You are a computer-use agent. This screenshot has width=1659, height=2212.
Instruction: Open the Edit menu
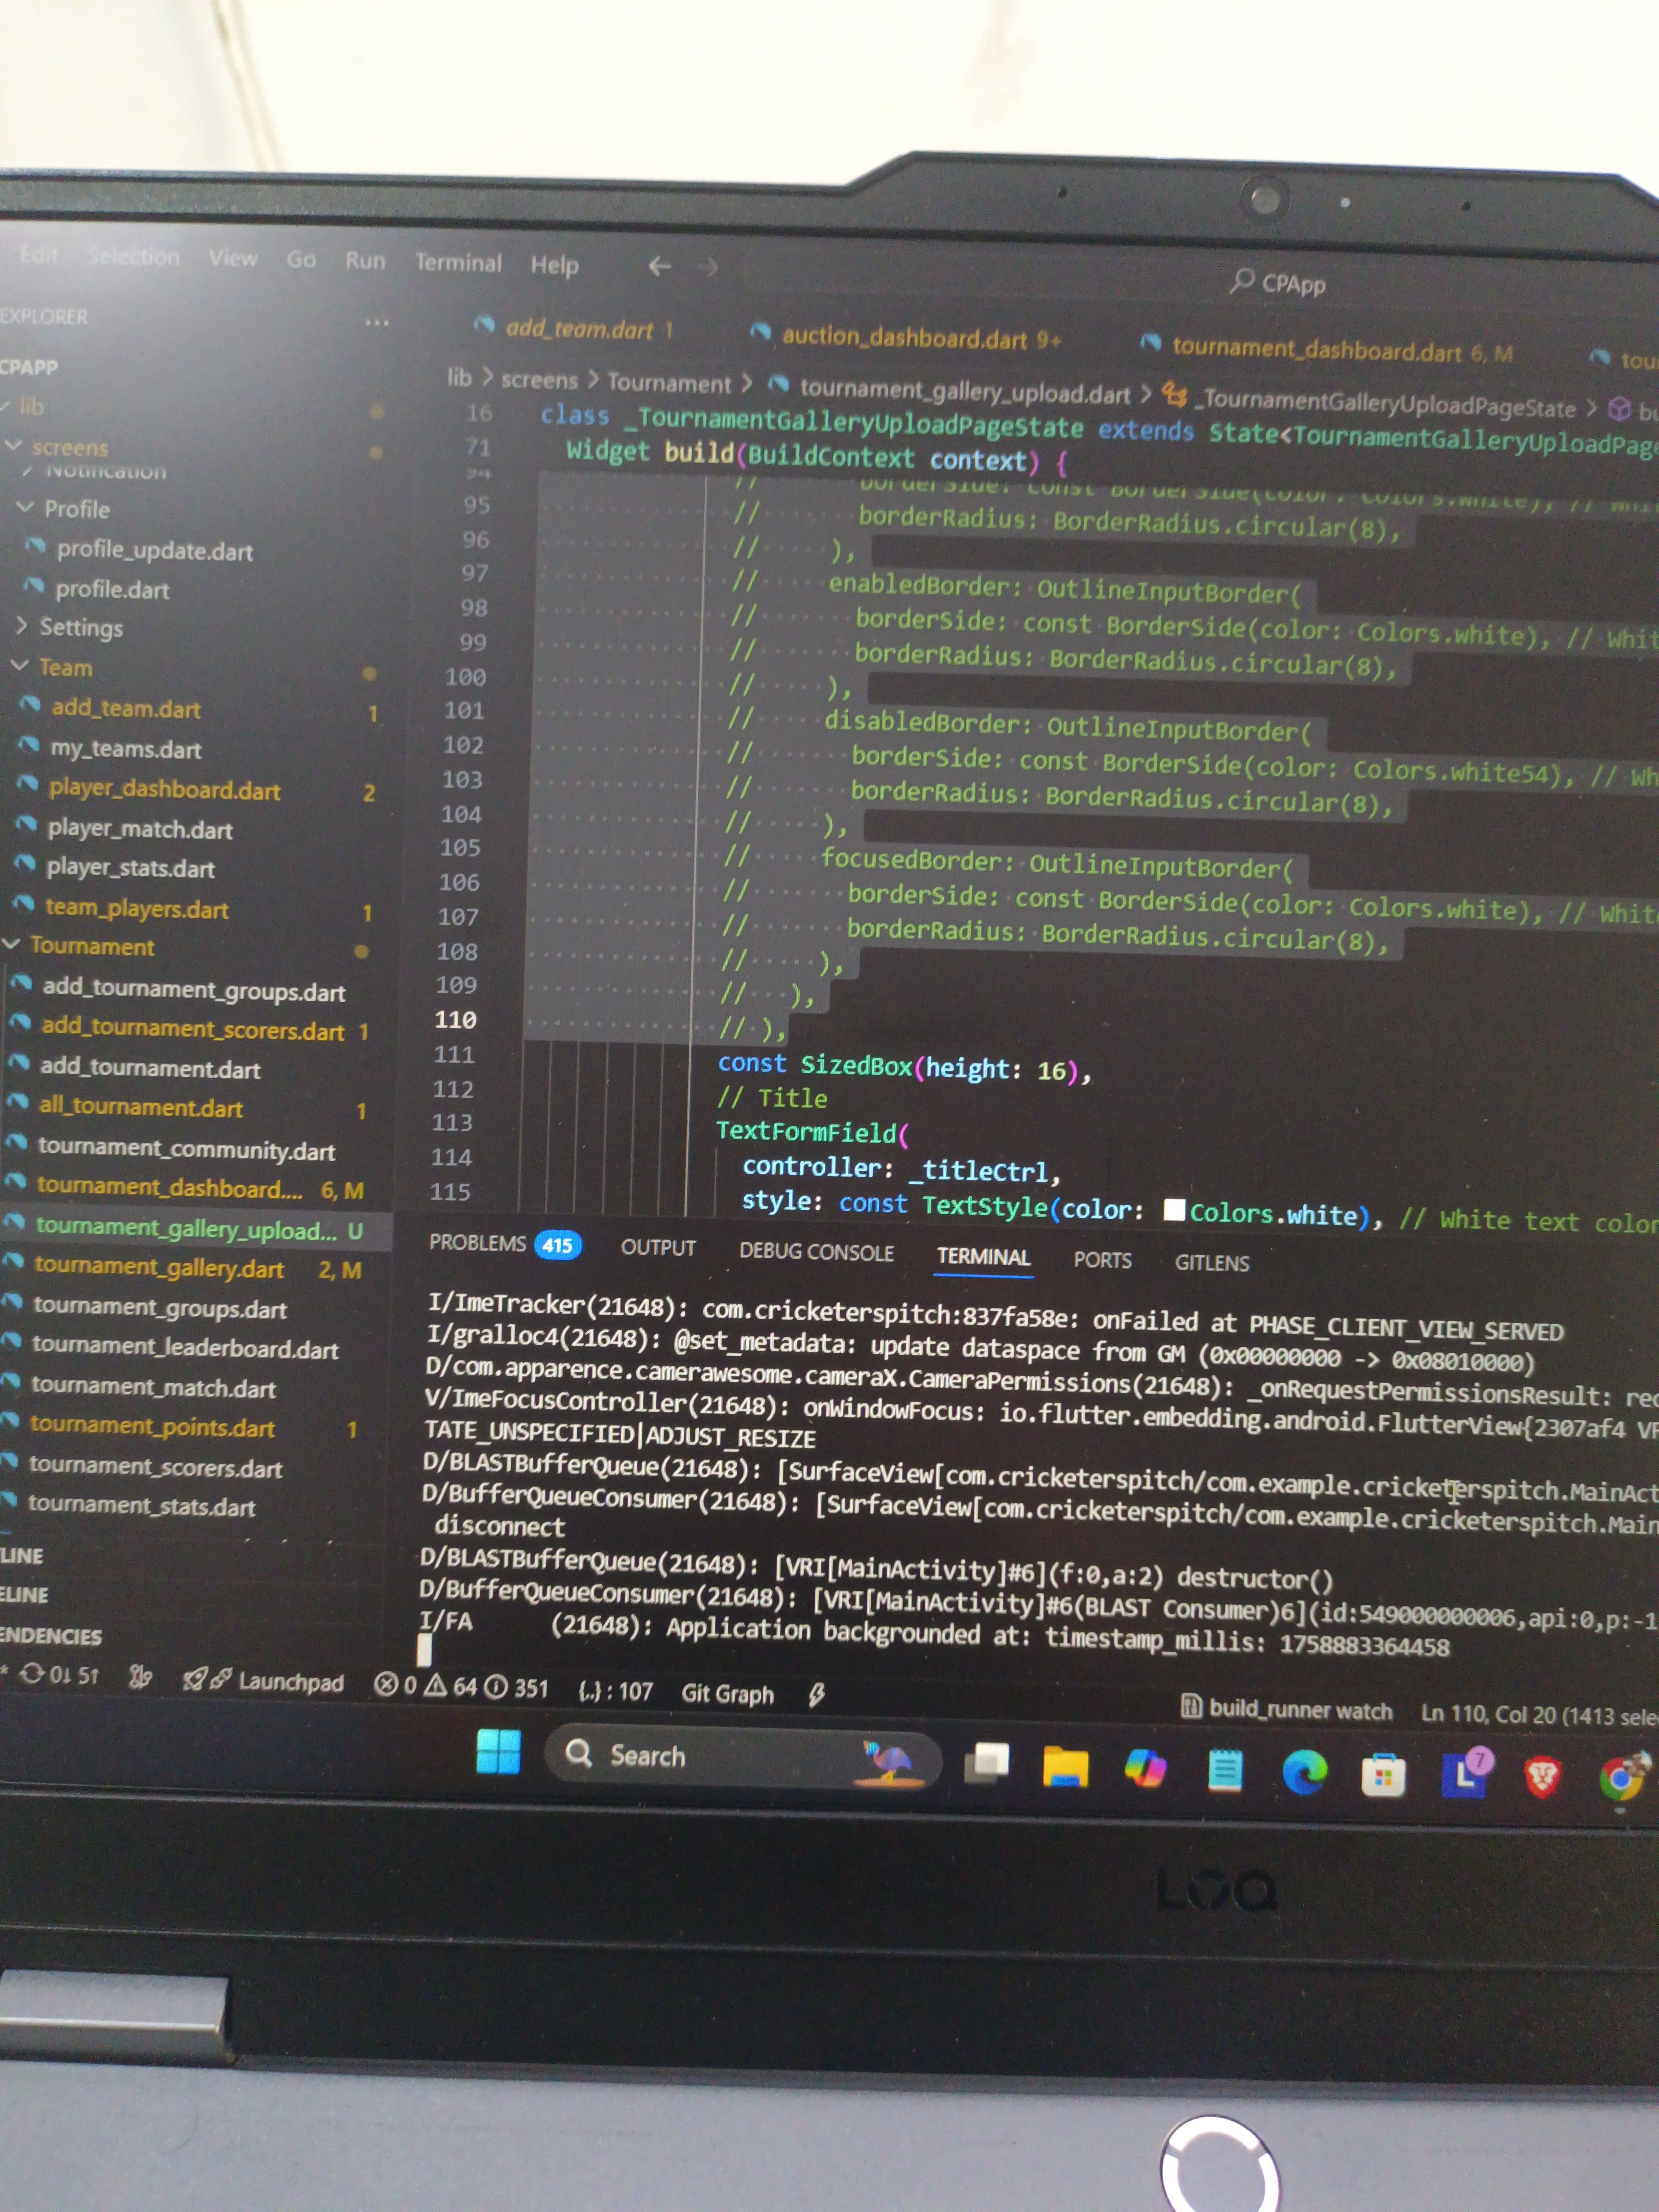click(39, 255)
